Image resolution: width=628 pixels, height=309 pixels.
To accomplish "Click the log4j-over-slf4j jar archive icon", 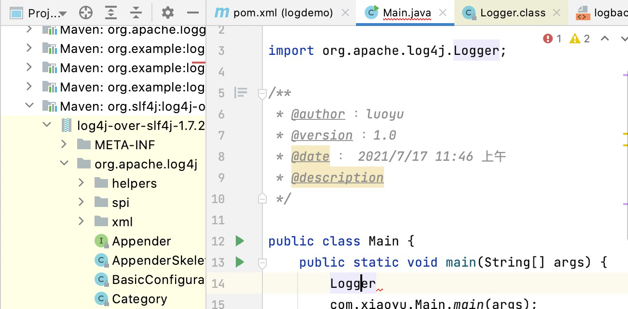I will (67, 125).
